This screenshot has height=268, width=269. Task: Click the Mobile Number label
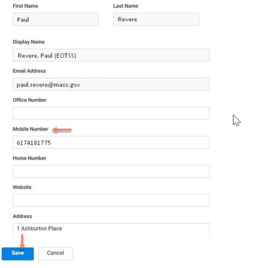tap(30, 129)
